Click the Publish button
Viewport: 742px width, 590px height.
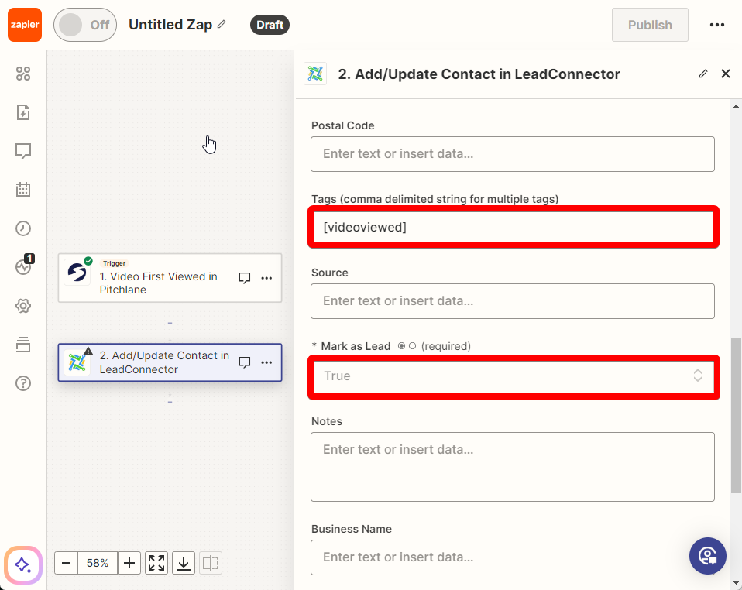(650, 25)
